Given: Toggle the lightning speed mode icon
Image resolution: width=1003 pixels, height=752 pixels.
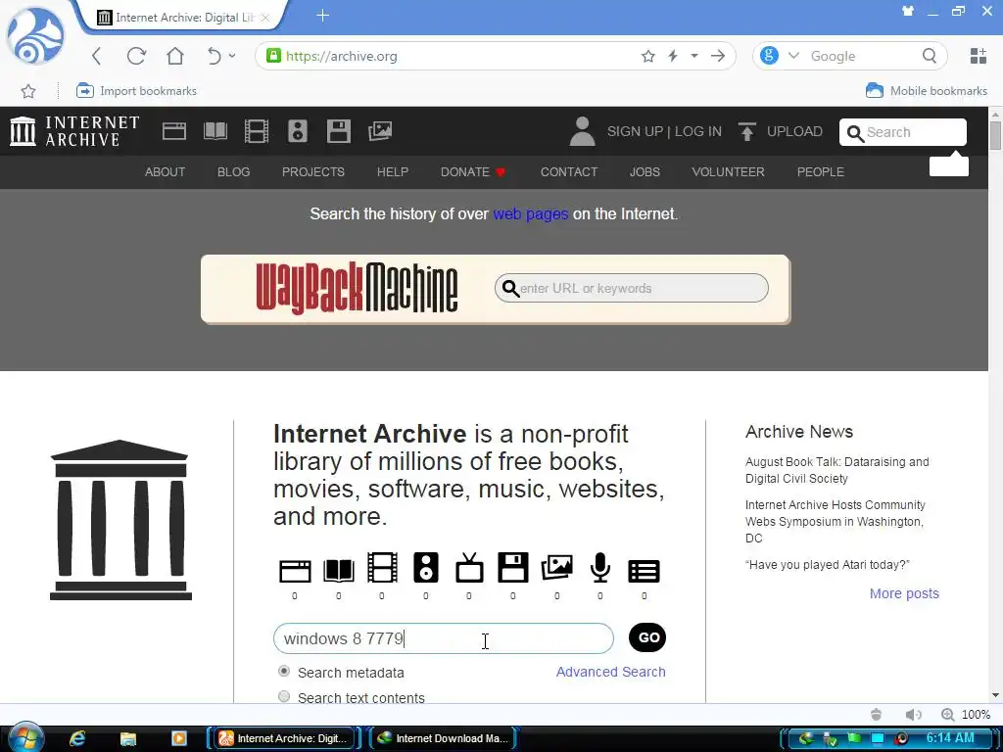Looking at the screenshot, I should point(673,56).
